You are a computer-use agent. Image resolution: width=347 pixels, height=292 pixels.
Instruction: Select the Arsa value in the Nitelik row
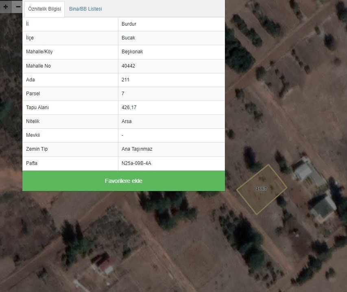tap(127, 121)
